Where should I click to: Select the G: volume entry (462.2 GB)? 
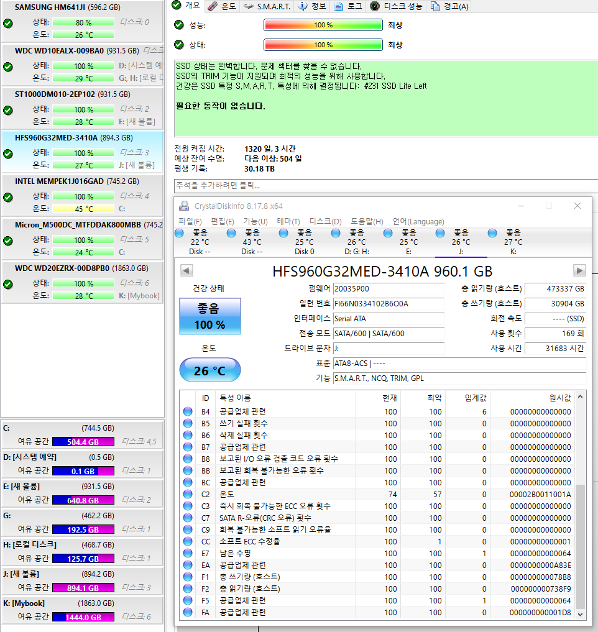(x=82, y=523)
